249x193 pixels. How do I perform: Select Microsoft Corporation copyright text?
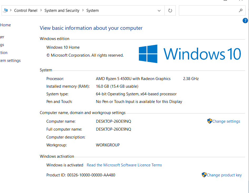pyautogui.click(x=85, y=55)
